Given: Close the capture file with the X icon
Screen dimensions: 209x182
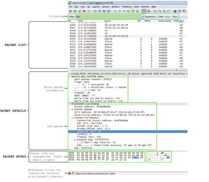Looking at the screenshot, I should (x=104, y=11).
